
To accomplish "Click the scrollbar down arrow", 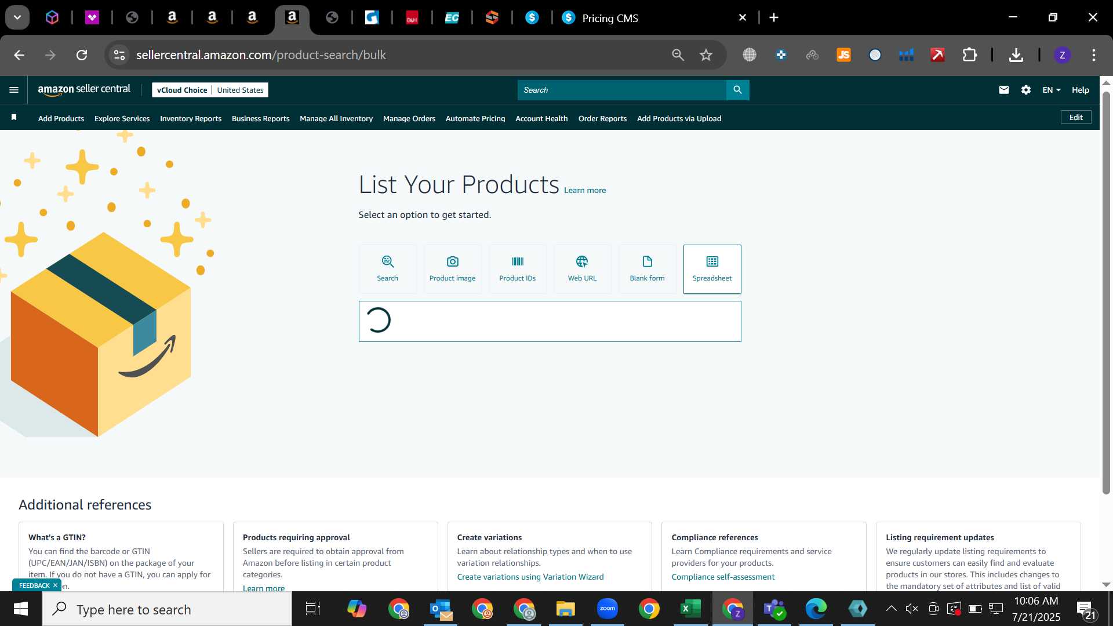I will tap(1106, 585).
